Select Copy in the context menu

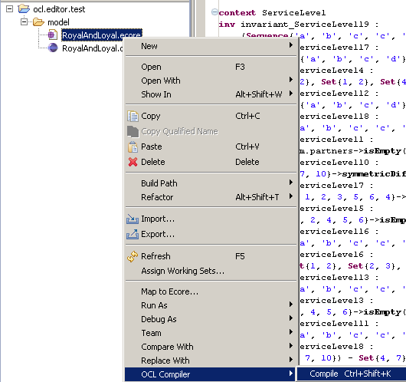pyautogui.click(x=211, y=116)
